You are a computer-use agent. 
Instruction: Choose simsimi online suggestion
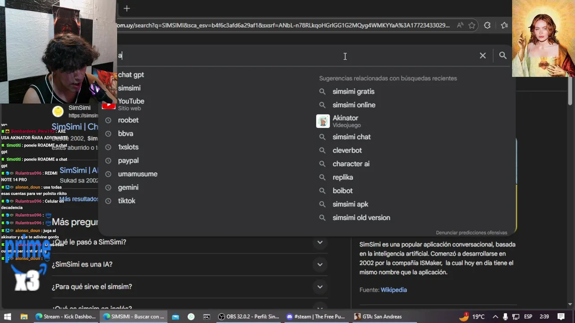pos(354,105)
